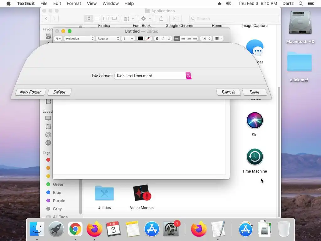Screen dimensions: 321x241
Task: Click the Save button in the dialog
Action: (x=255, y=92)
